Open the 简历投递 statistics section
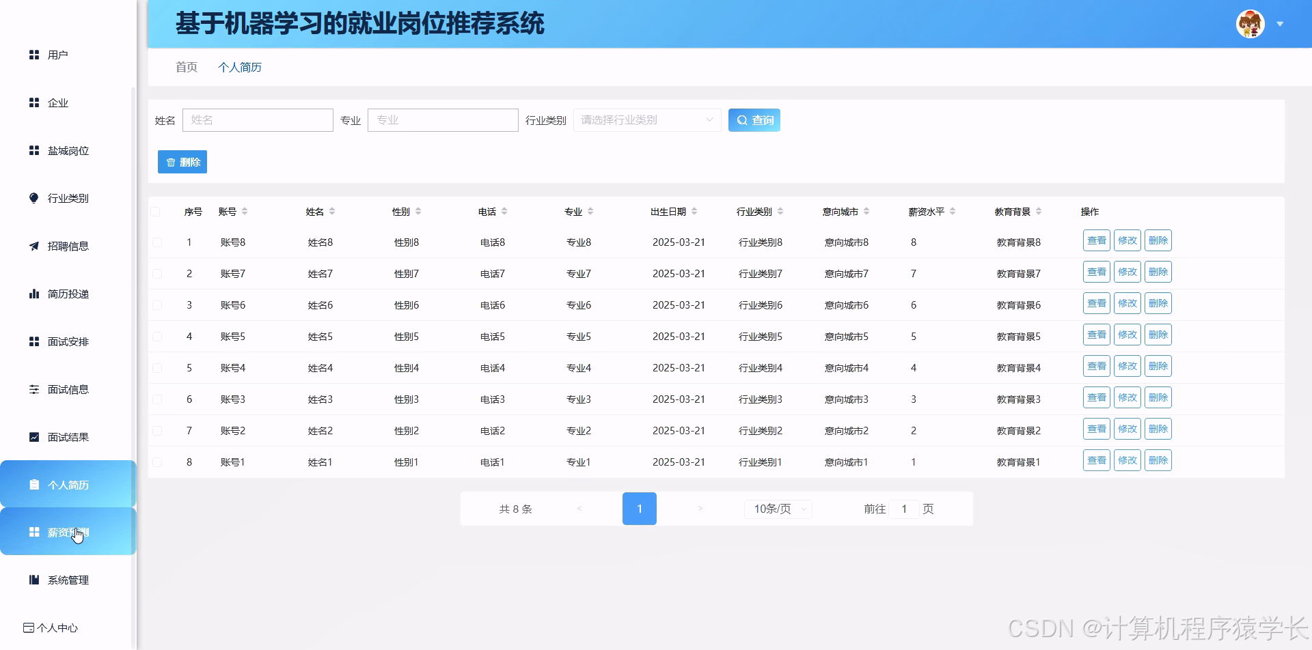The image size is (1312, 650). coord(35,294)
